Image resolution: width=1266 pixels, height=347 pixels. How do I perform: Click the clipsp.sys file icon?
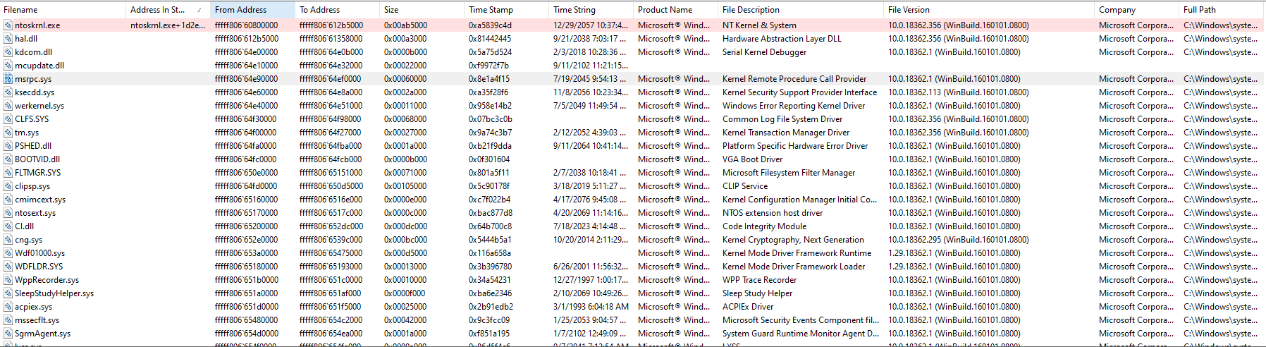[8, 186]
